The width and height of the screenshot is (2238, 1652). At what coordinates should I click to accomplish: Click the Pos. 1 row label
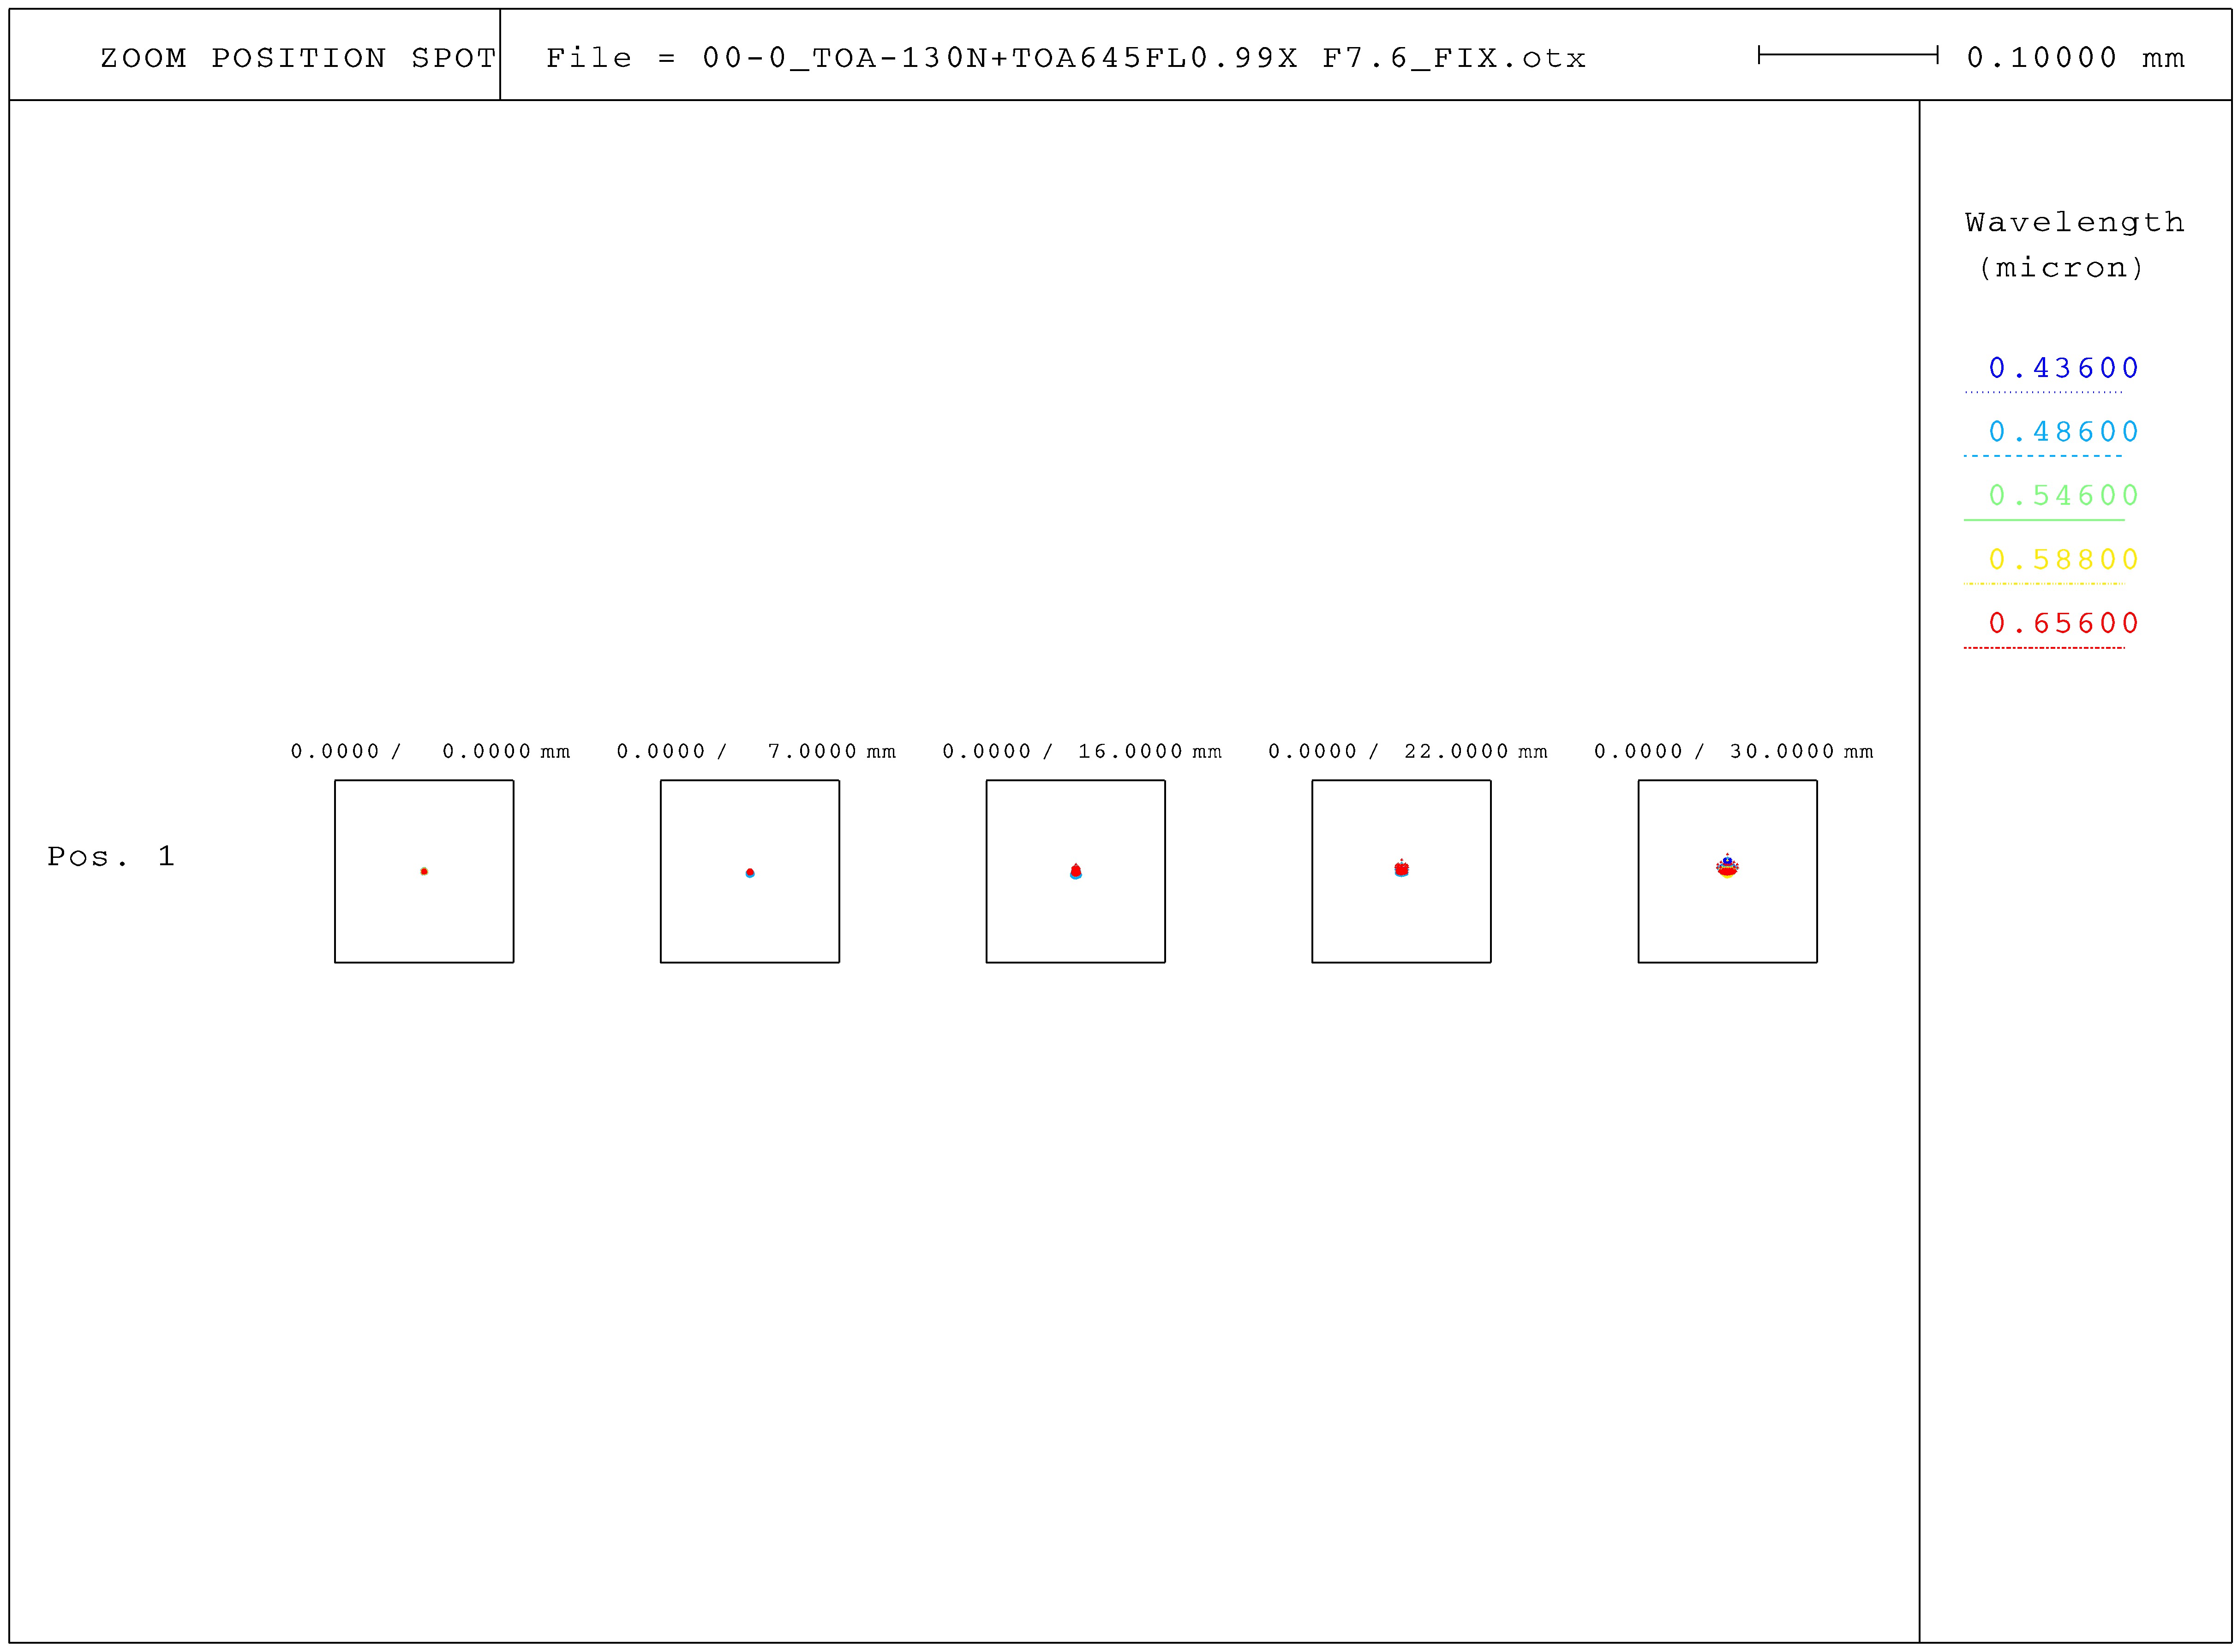tap(111, 857)
